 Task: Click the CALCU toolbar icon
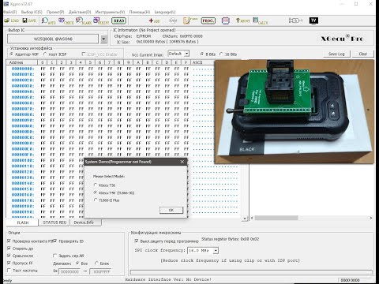tap(260, 21)
